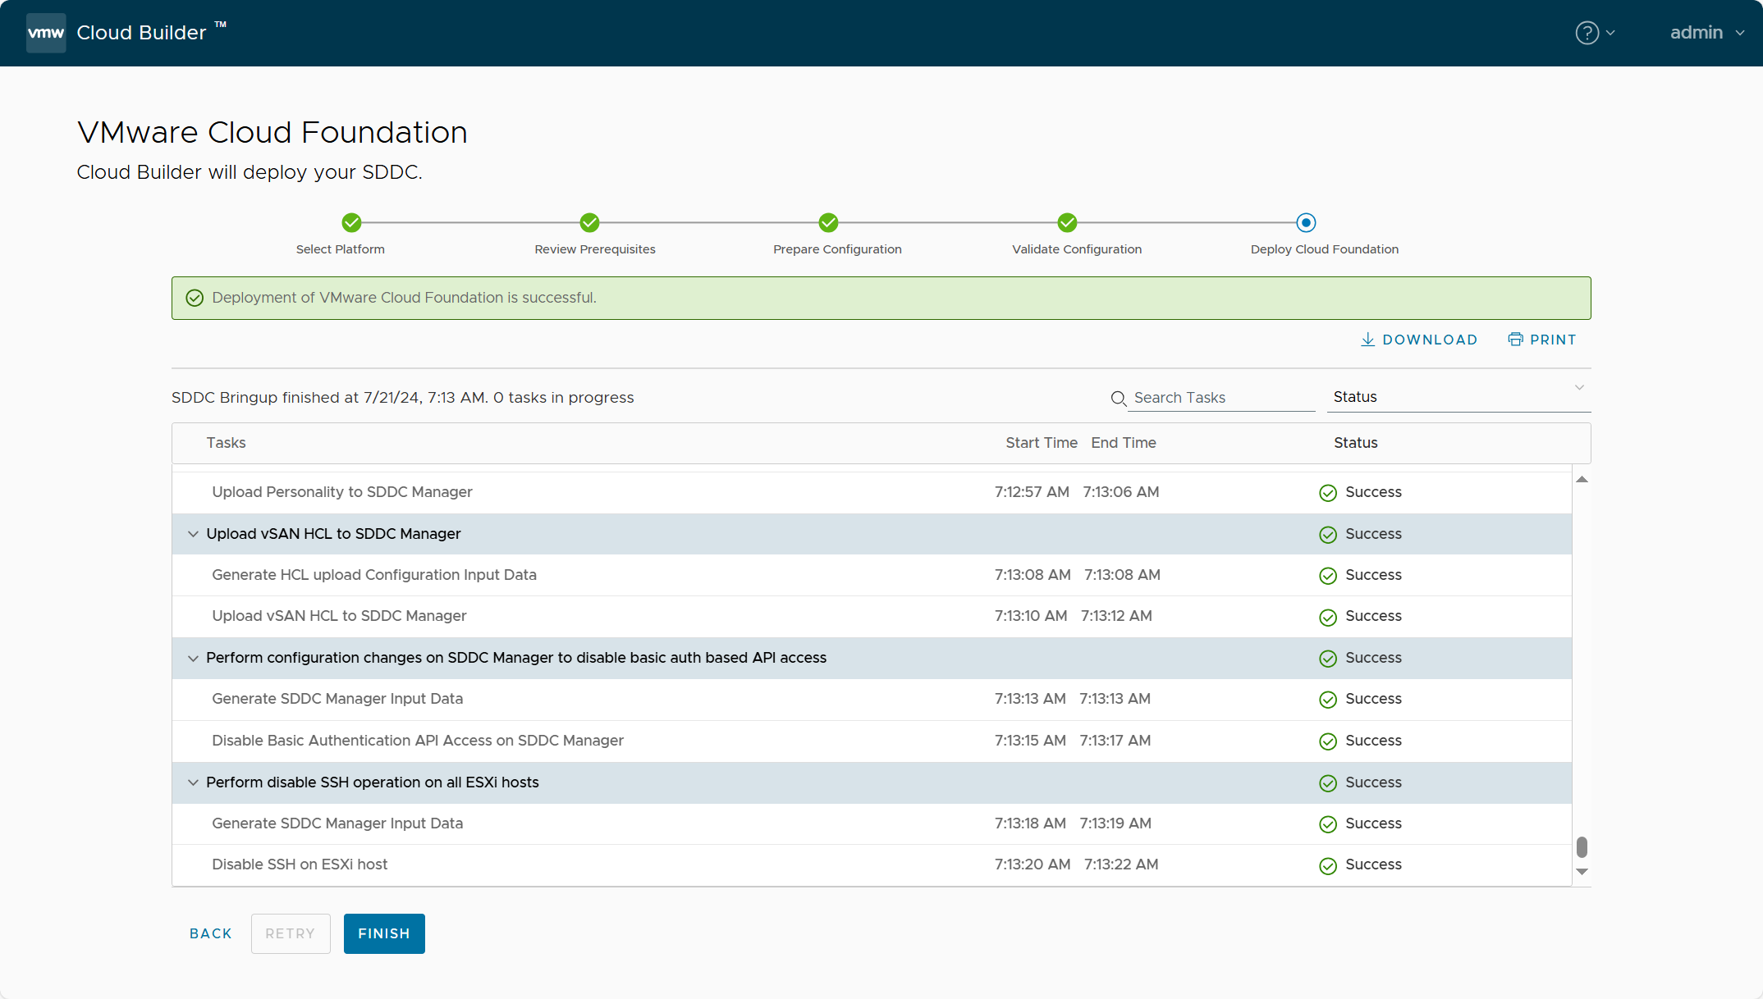Select Generate HCL upload Configuration Input Data task

[x=374, y=575]
